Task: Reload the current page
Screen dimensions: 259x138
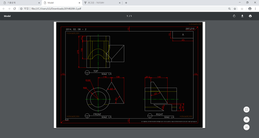Action: pos(14,9)
